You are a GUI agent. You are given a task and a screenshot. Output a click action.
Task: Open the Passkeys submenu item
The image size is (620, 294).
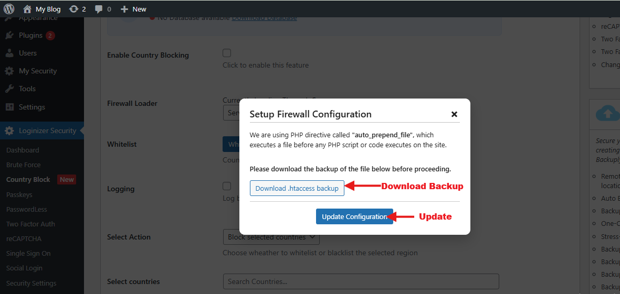click(x=19, y=194)
